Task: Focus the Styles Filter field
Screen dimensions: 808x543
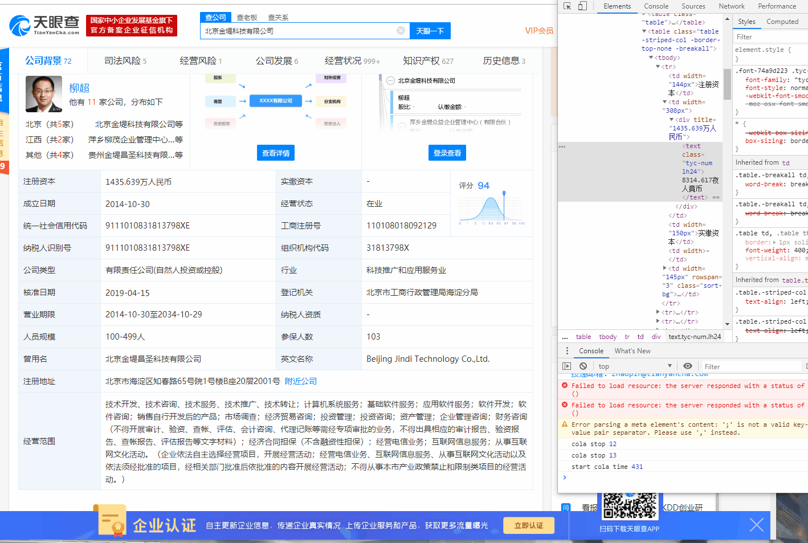Action: 770,37
